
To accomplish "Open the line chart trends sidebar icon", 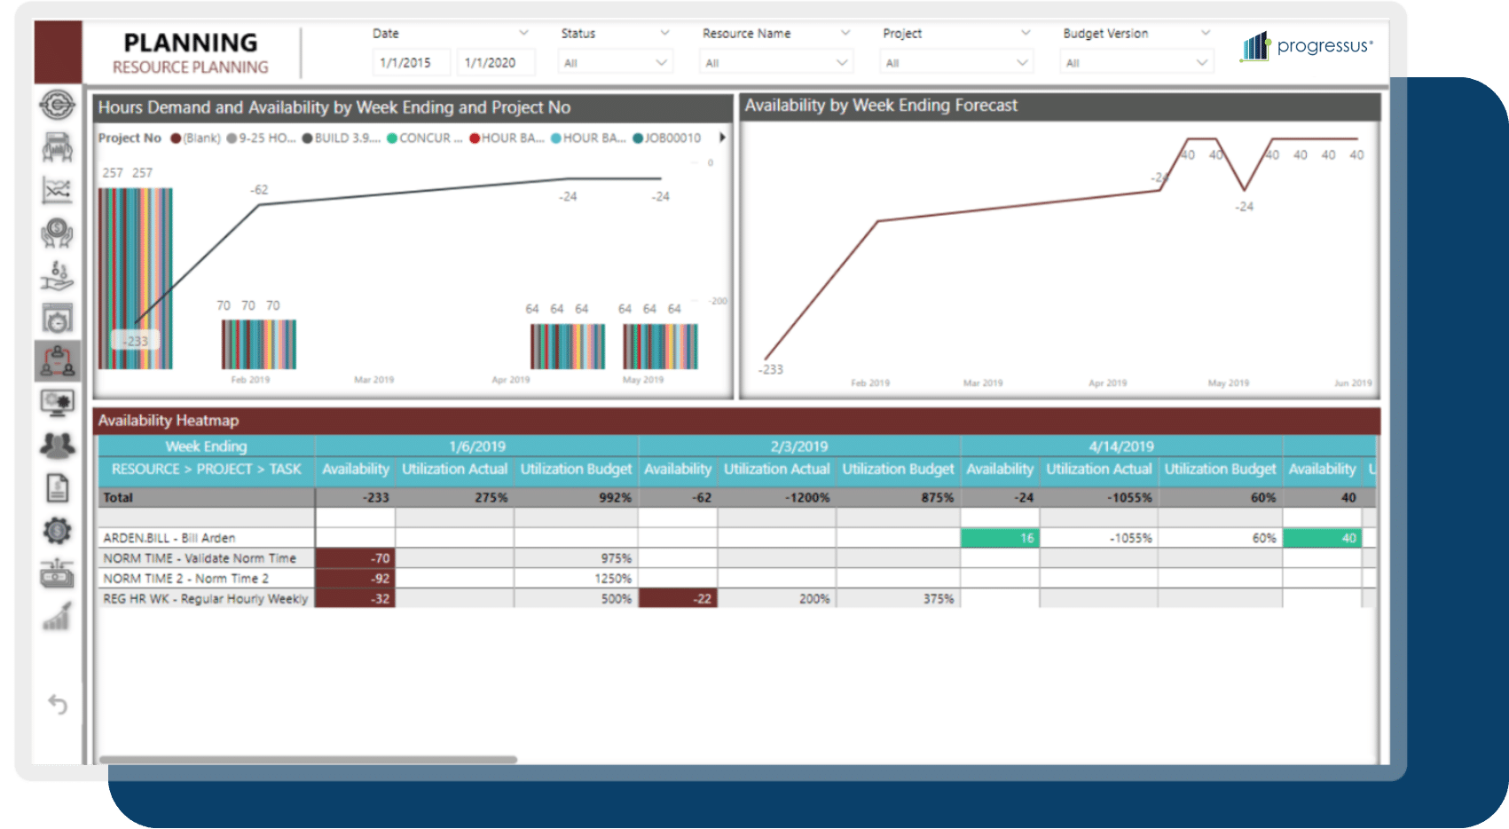I will coord(57,190).
